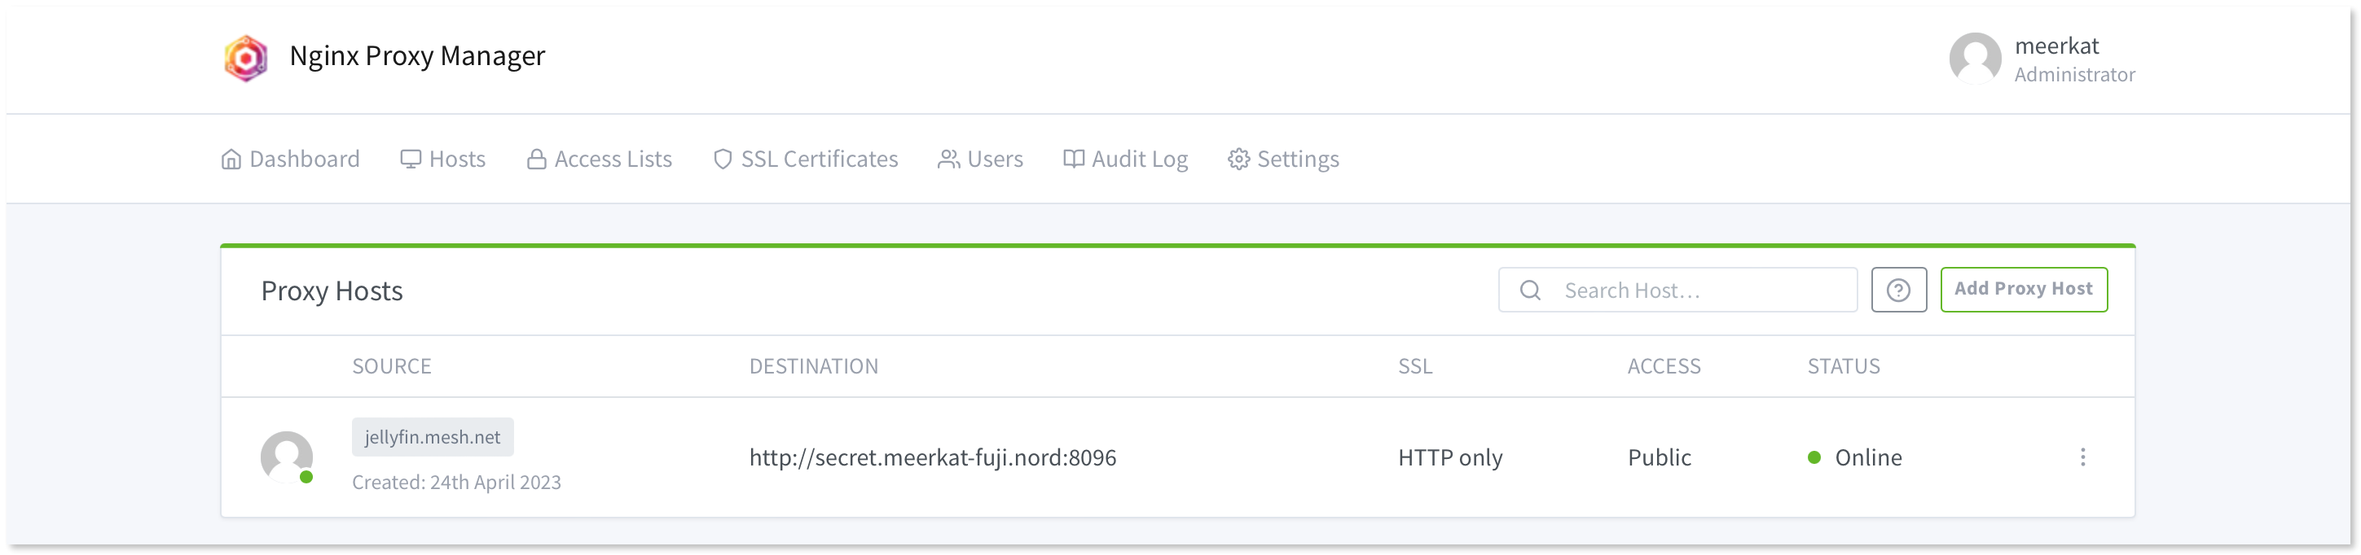
Task: Click the avatar status indicator for jellyfin host
Action: pos(306,478)
